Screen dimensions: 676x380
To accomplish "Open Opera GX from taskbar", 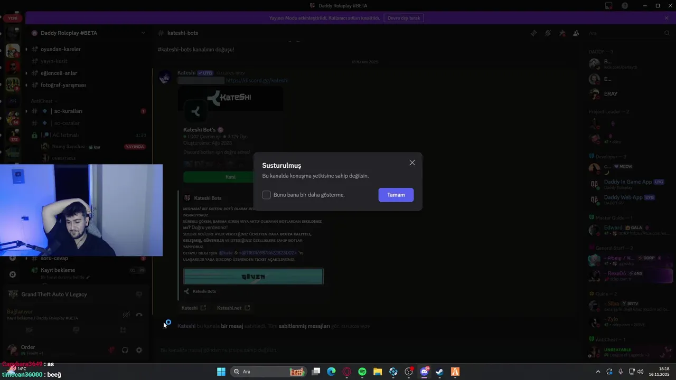I will [x=347, y=372].
